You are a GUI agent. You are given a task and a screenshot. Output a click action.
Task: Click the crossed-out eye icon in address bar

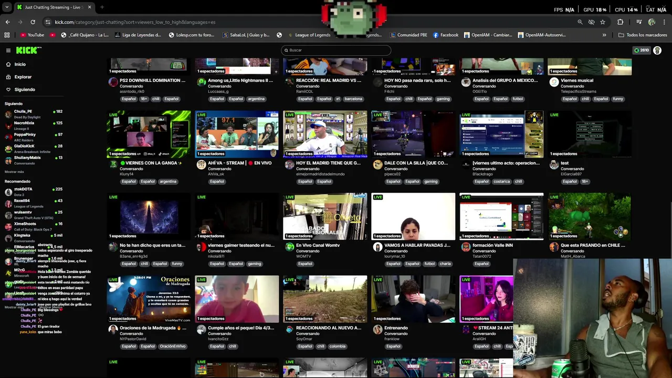(591, 22)
